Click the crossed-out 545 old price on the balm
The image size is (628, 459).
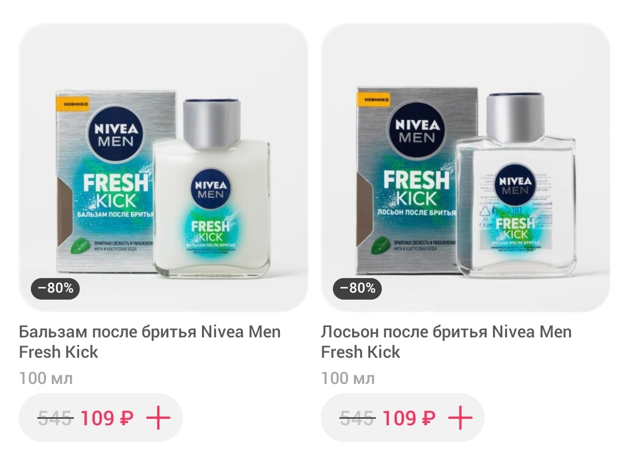click(56, 418)
